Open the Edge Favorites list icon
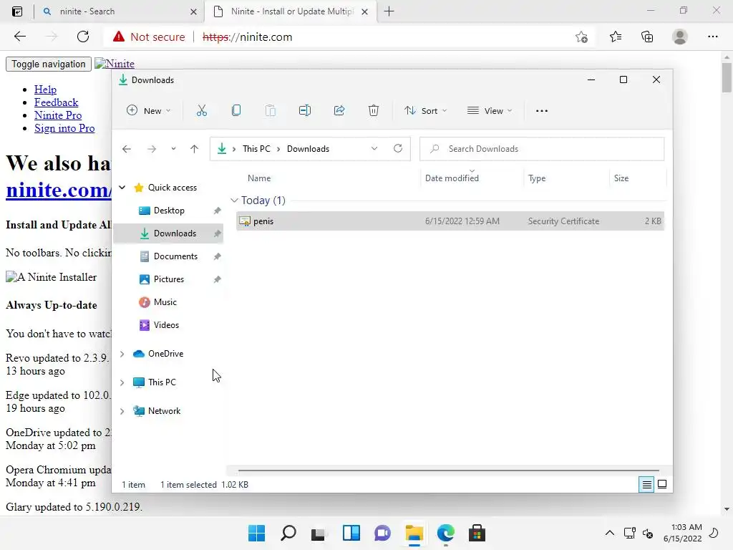 (616, 37)
